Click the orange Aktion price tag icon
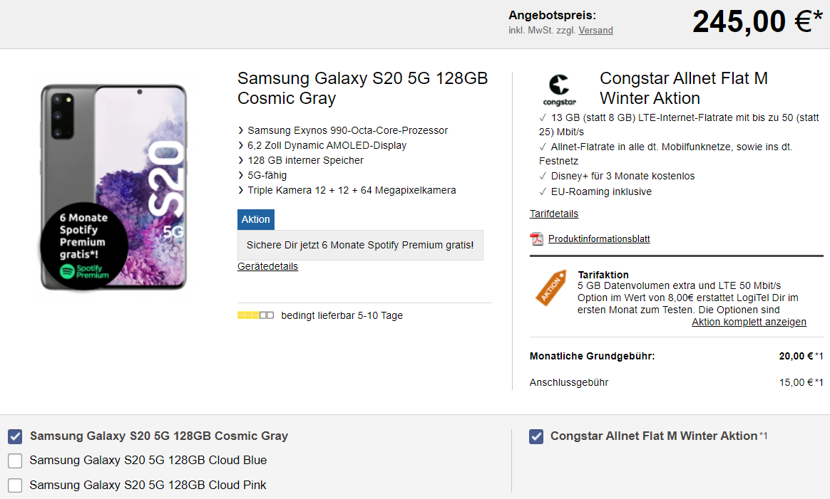830x499 pixels. (x=550, y=287)
